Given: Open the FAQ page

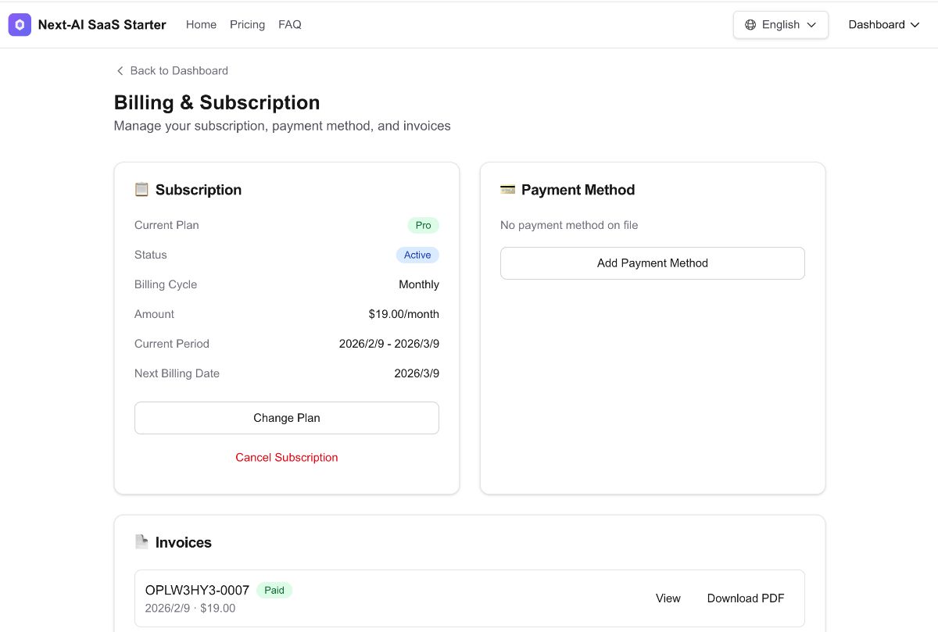Looking at the screenshot, I should click(x=290, y=24).
